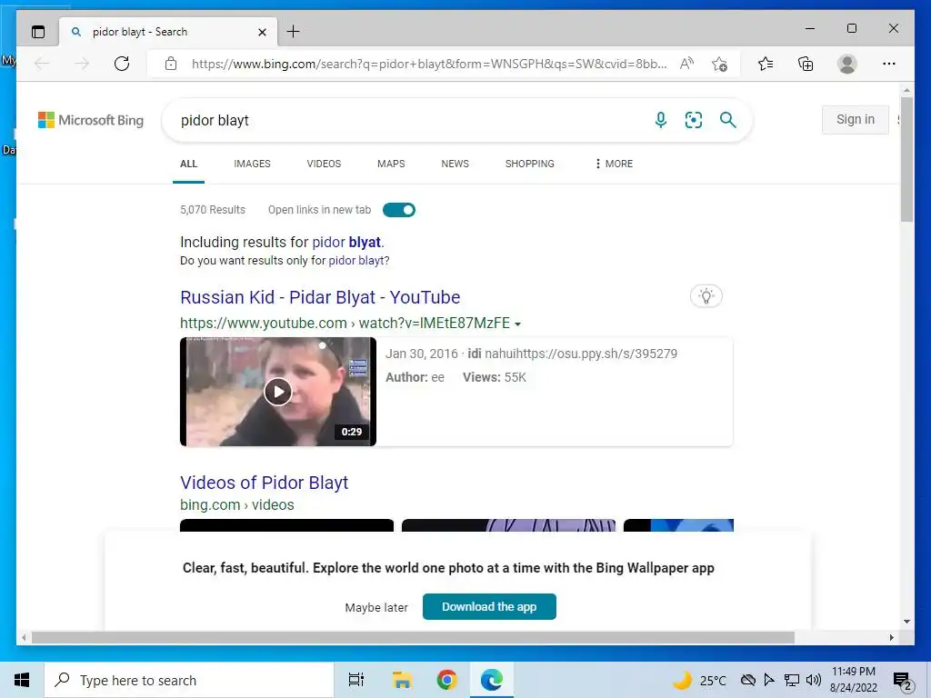The height and width of the screenshot is (698, 931).
Task: Click the '5,070 Results' count text
Action: [x=213, y=210]
